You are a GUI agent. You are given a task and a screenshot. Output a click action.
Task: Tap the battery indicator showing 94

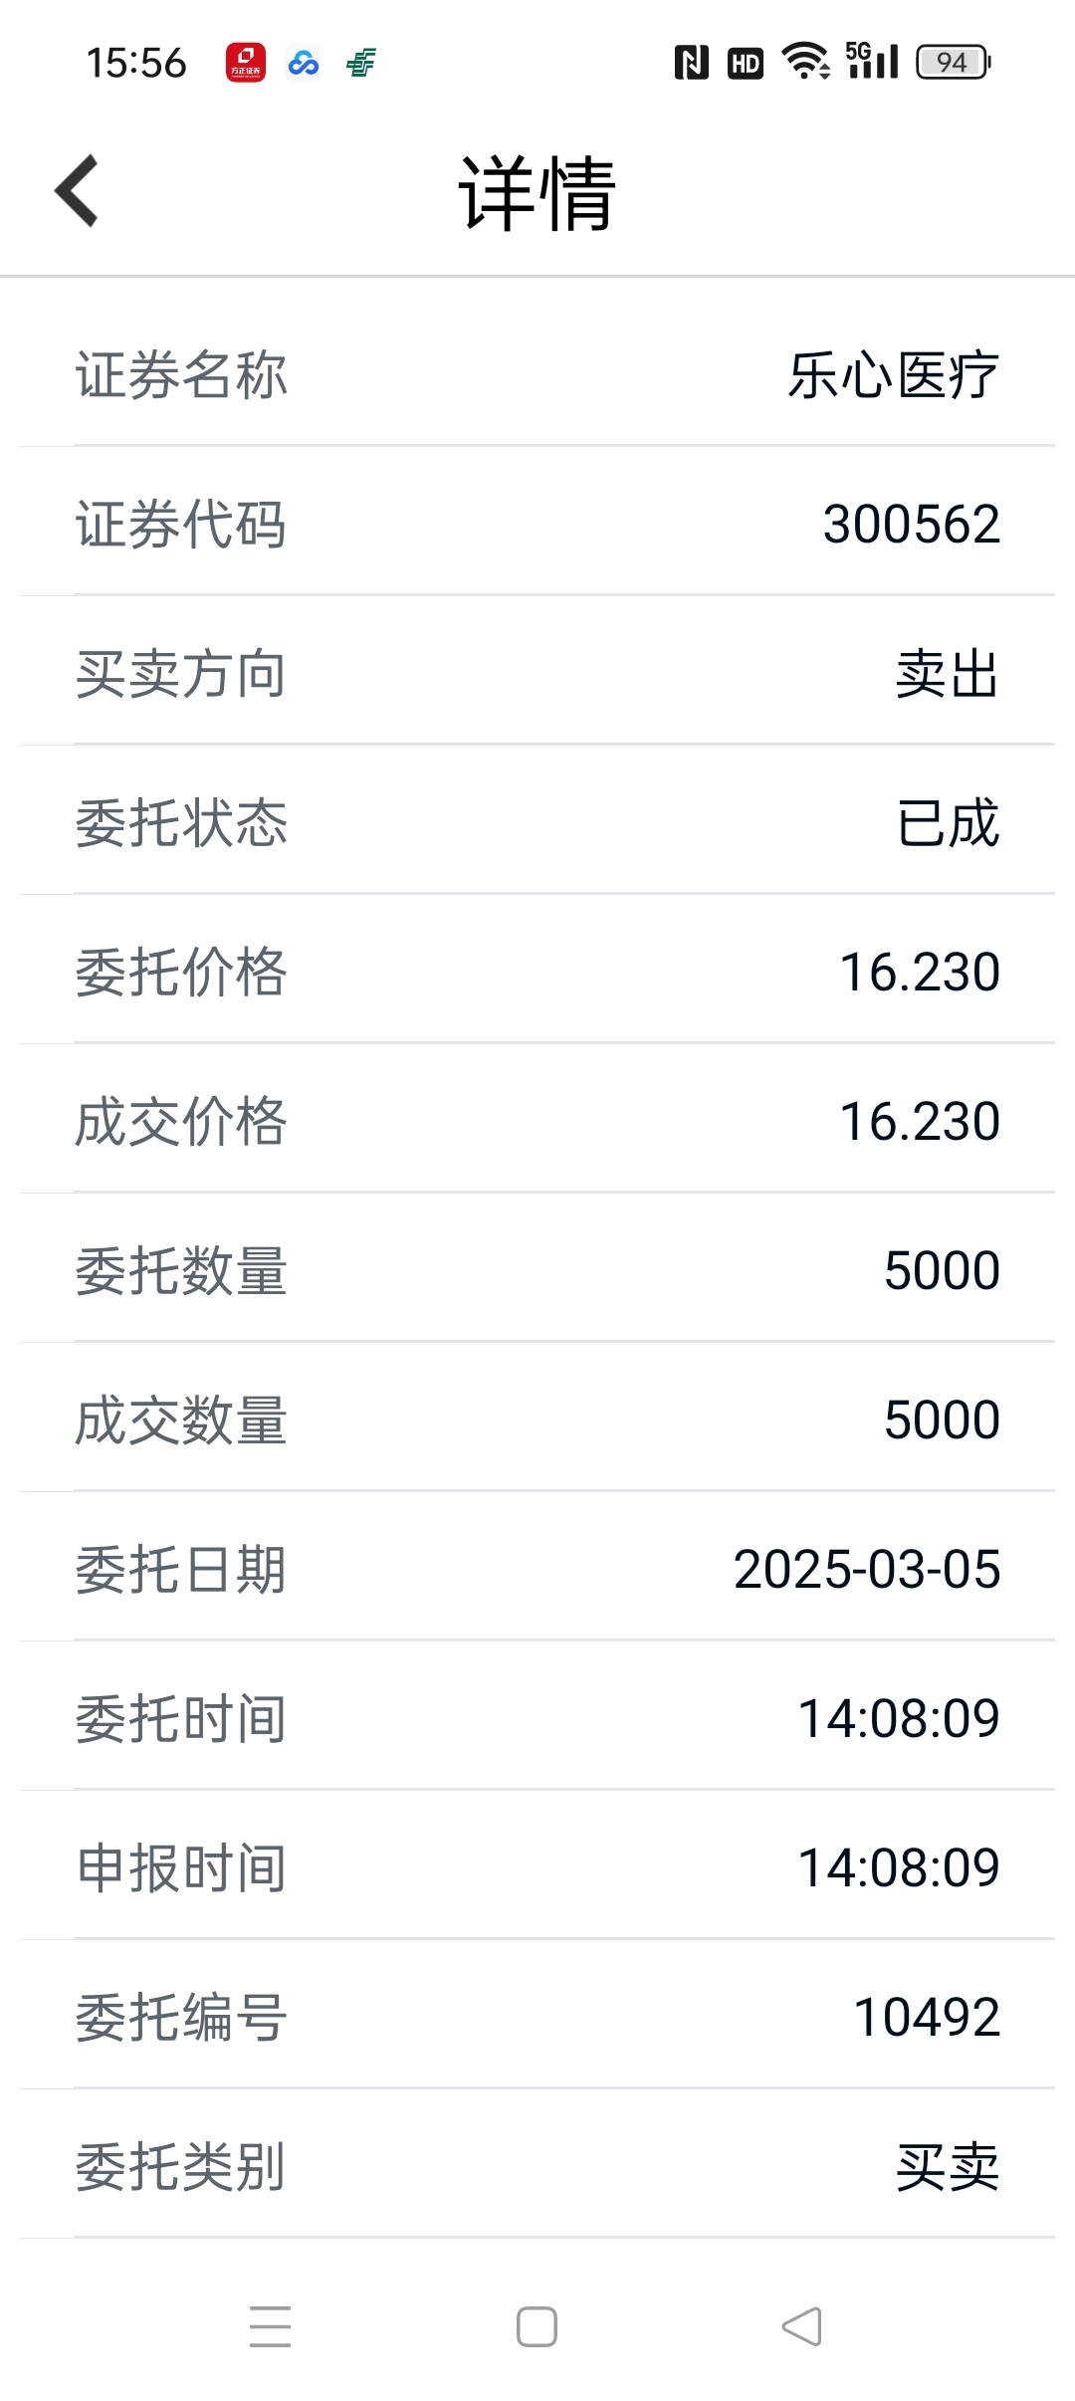[954, 62]
